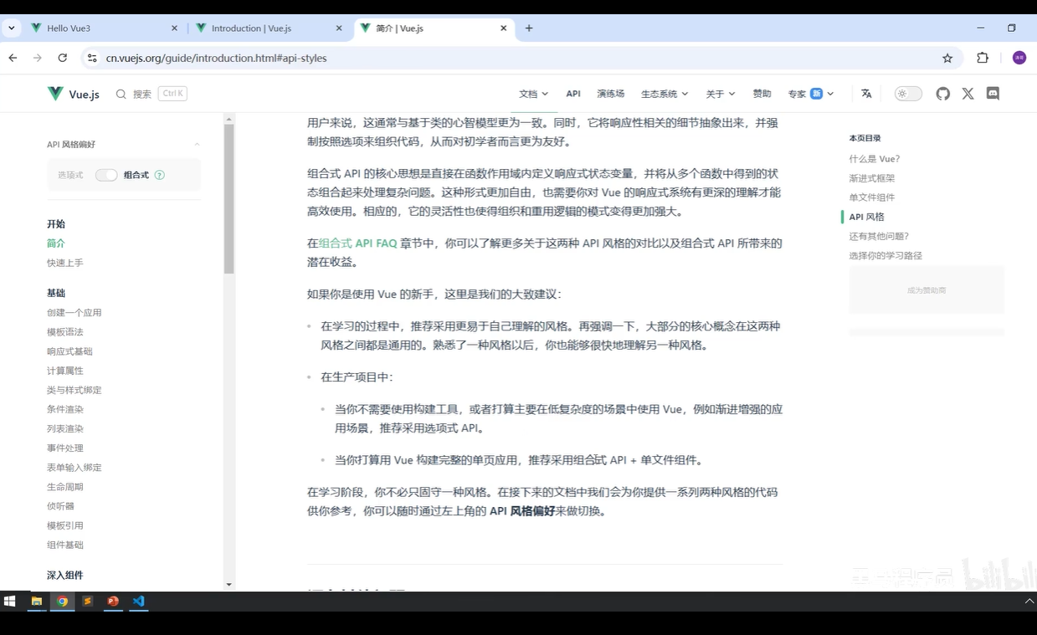Expand the 文档 dropdown menu
Image resolution: width=1037 pixels, height=635 pixels.
[534, 94]
